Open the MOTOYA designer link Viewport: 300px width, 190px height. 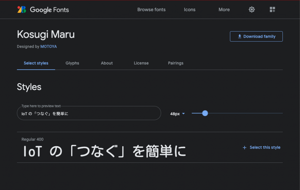point(49,46)
